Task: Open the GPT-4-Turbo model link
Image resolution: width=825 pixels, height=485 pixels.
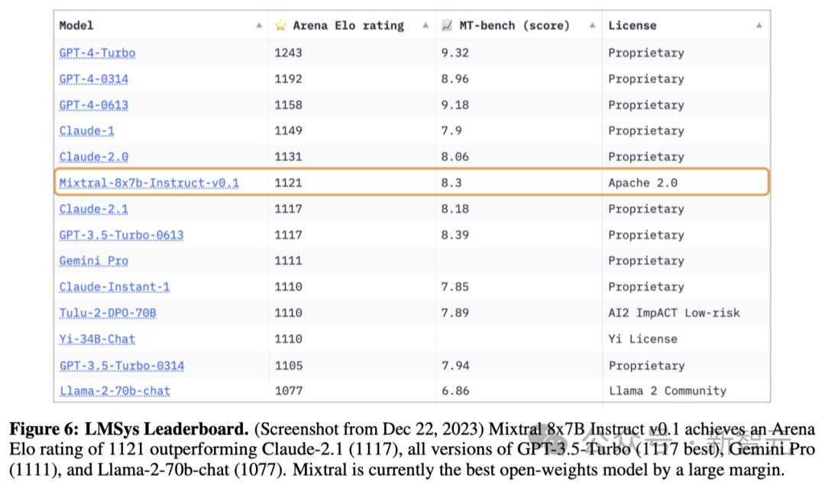Action: point(97,53)
